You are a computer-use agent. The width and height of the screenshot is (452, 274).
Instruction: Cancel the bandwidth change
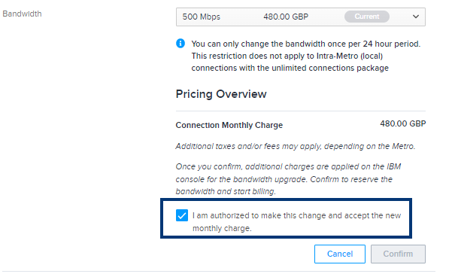coord(340,254)
